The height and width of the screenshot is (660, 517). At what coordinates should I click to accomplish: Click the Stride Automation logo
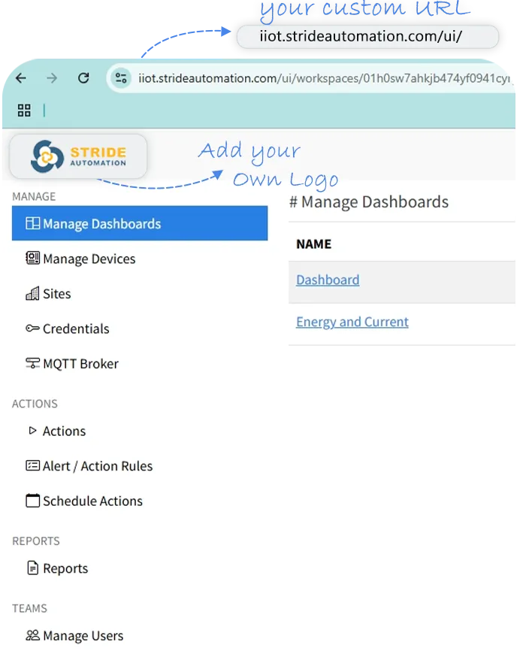79,156
